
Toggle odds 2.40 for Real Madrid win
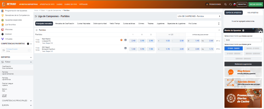tap(133, 41)
